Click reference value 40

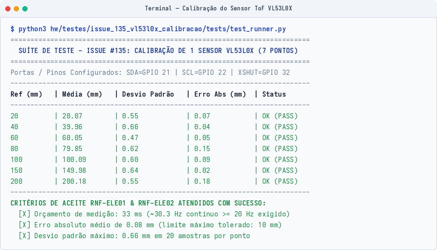15,127
